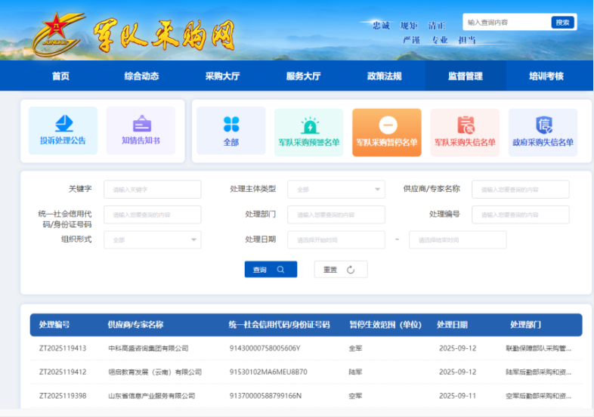Click the 重置 button
594x417 pixels.
[341, 269]
